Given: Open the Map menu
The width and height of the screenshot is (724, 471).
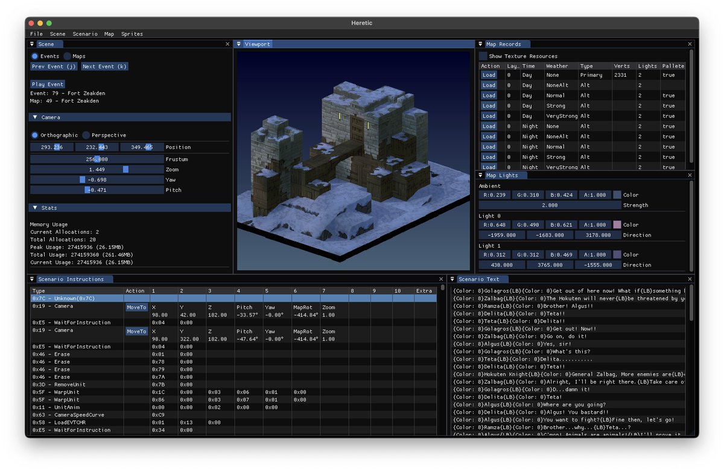Looking at the screenshot, I should (x=109, y=34).
